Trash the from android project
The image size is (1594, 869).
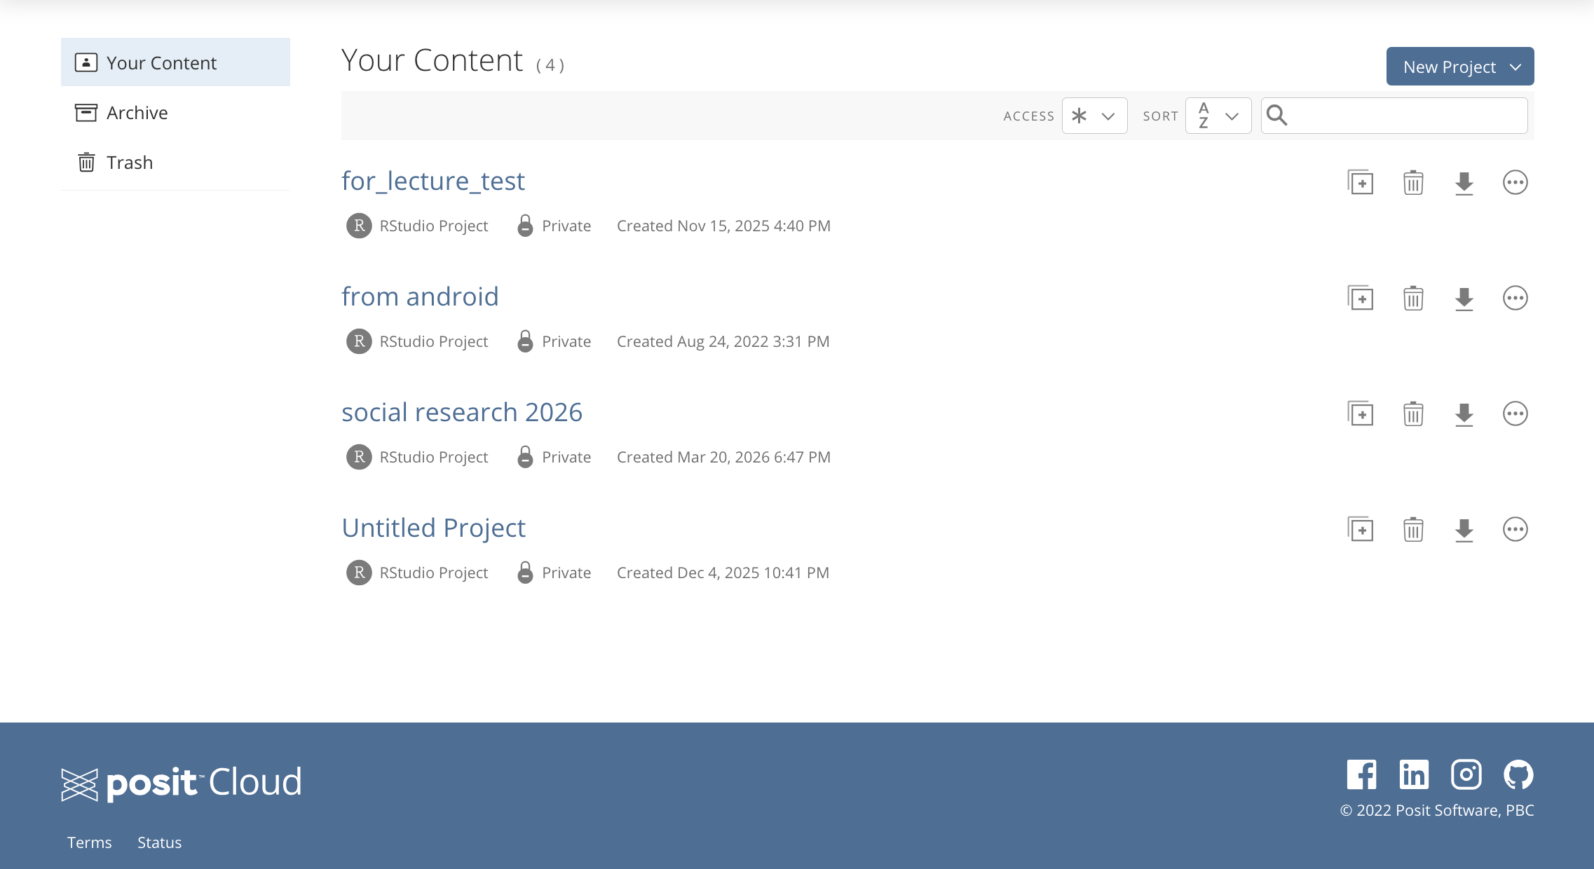pyautogui.click(x=1413, y=299)
